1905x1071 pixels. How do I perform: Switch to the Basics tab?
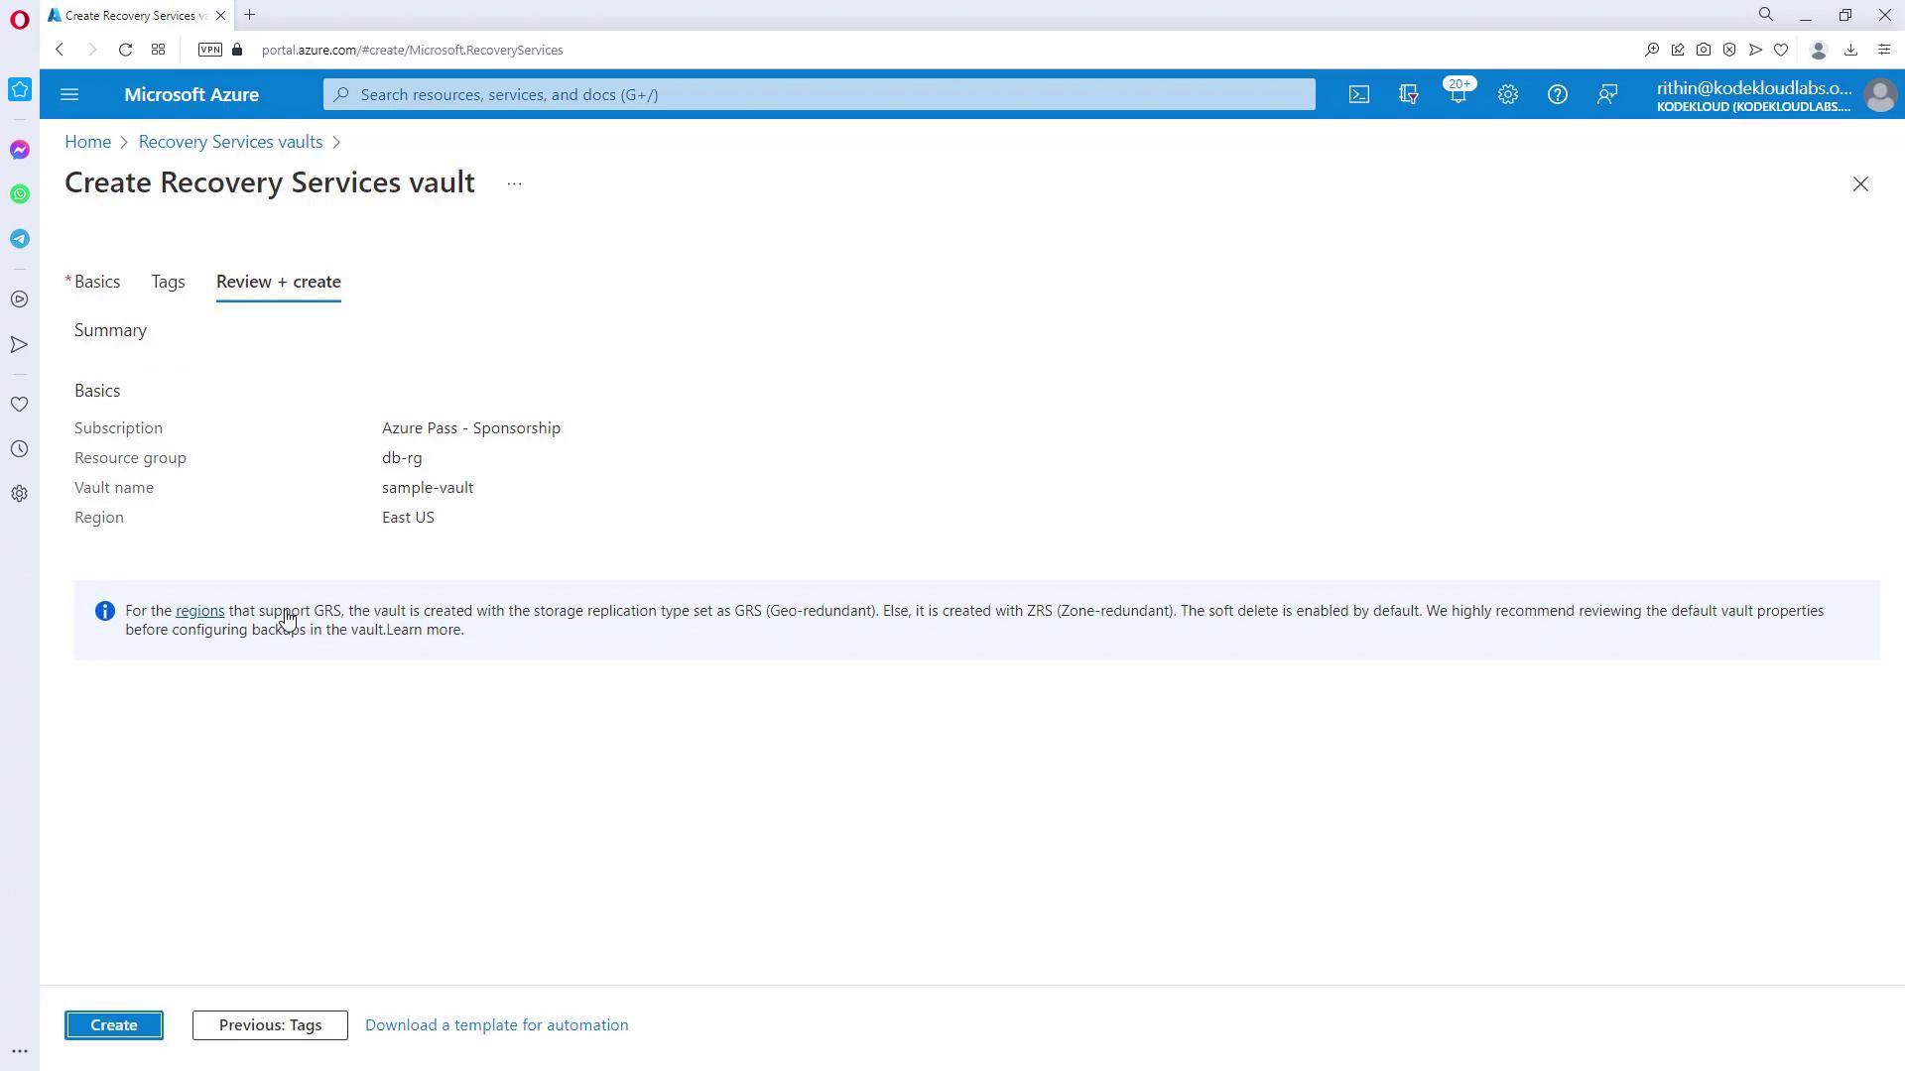pos(97,282)
